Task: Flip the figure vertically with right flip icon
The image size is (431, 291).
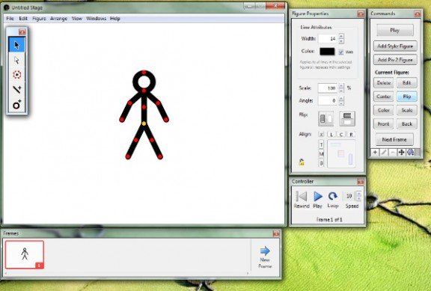Action: click(x=347, y=119)
